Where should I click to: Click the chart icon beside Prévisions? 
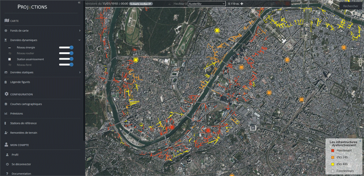click(6, 114)
